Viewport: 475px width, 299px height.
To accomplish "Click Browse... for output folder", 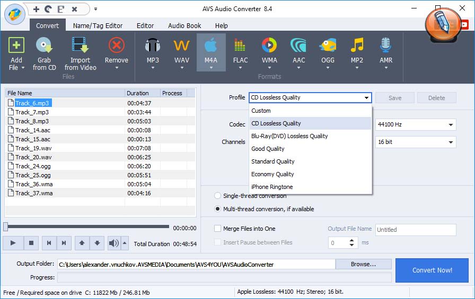I will point(363,264).
